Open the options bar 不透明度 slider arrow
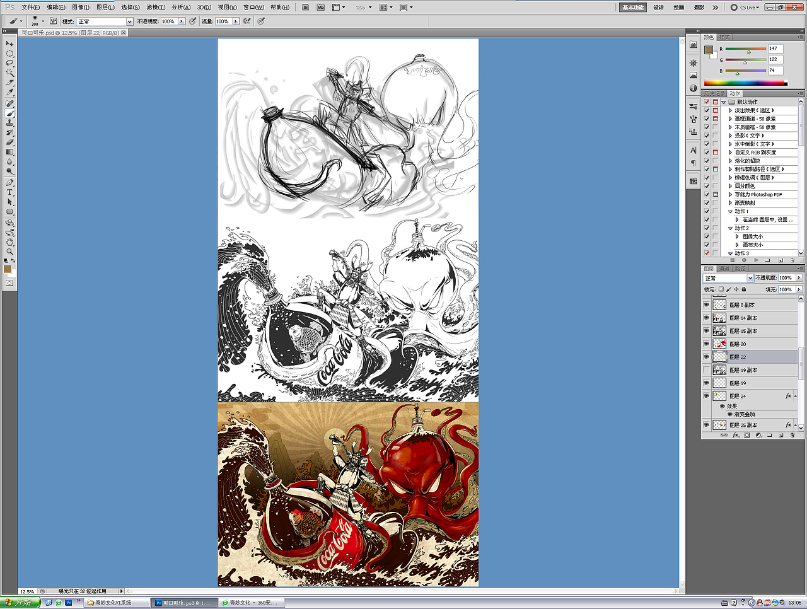 [x=182, y=21]
